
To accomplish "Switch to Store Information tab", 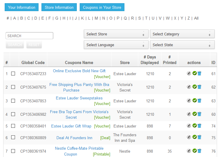I will 59,7.
